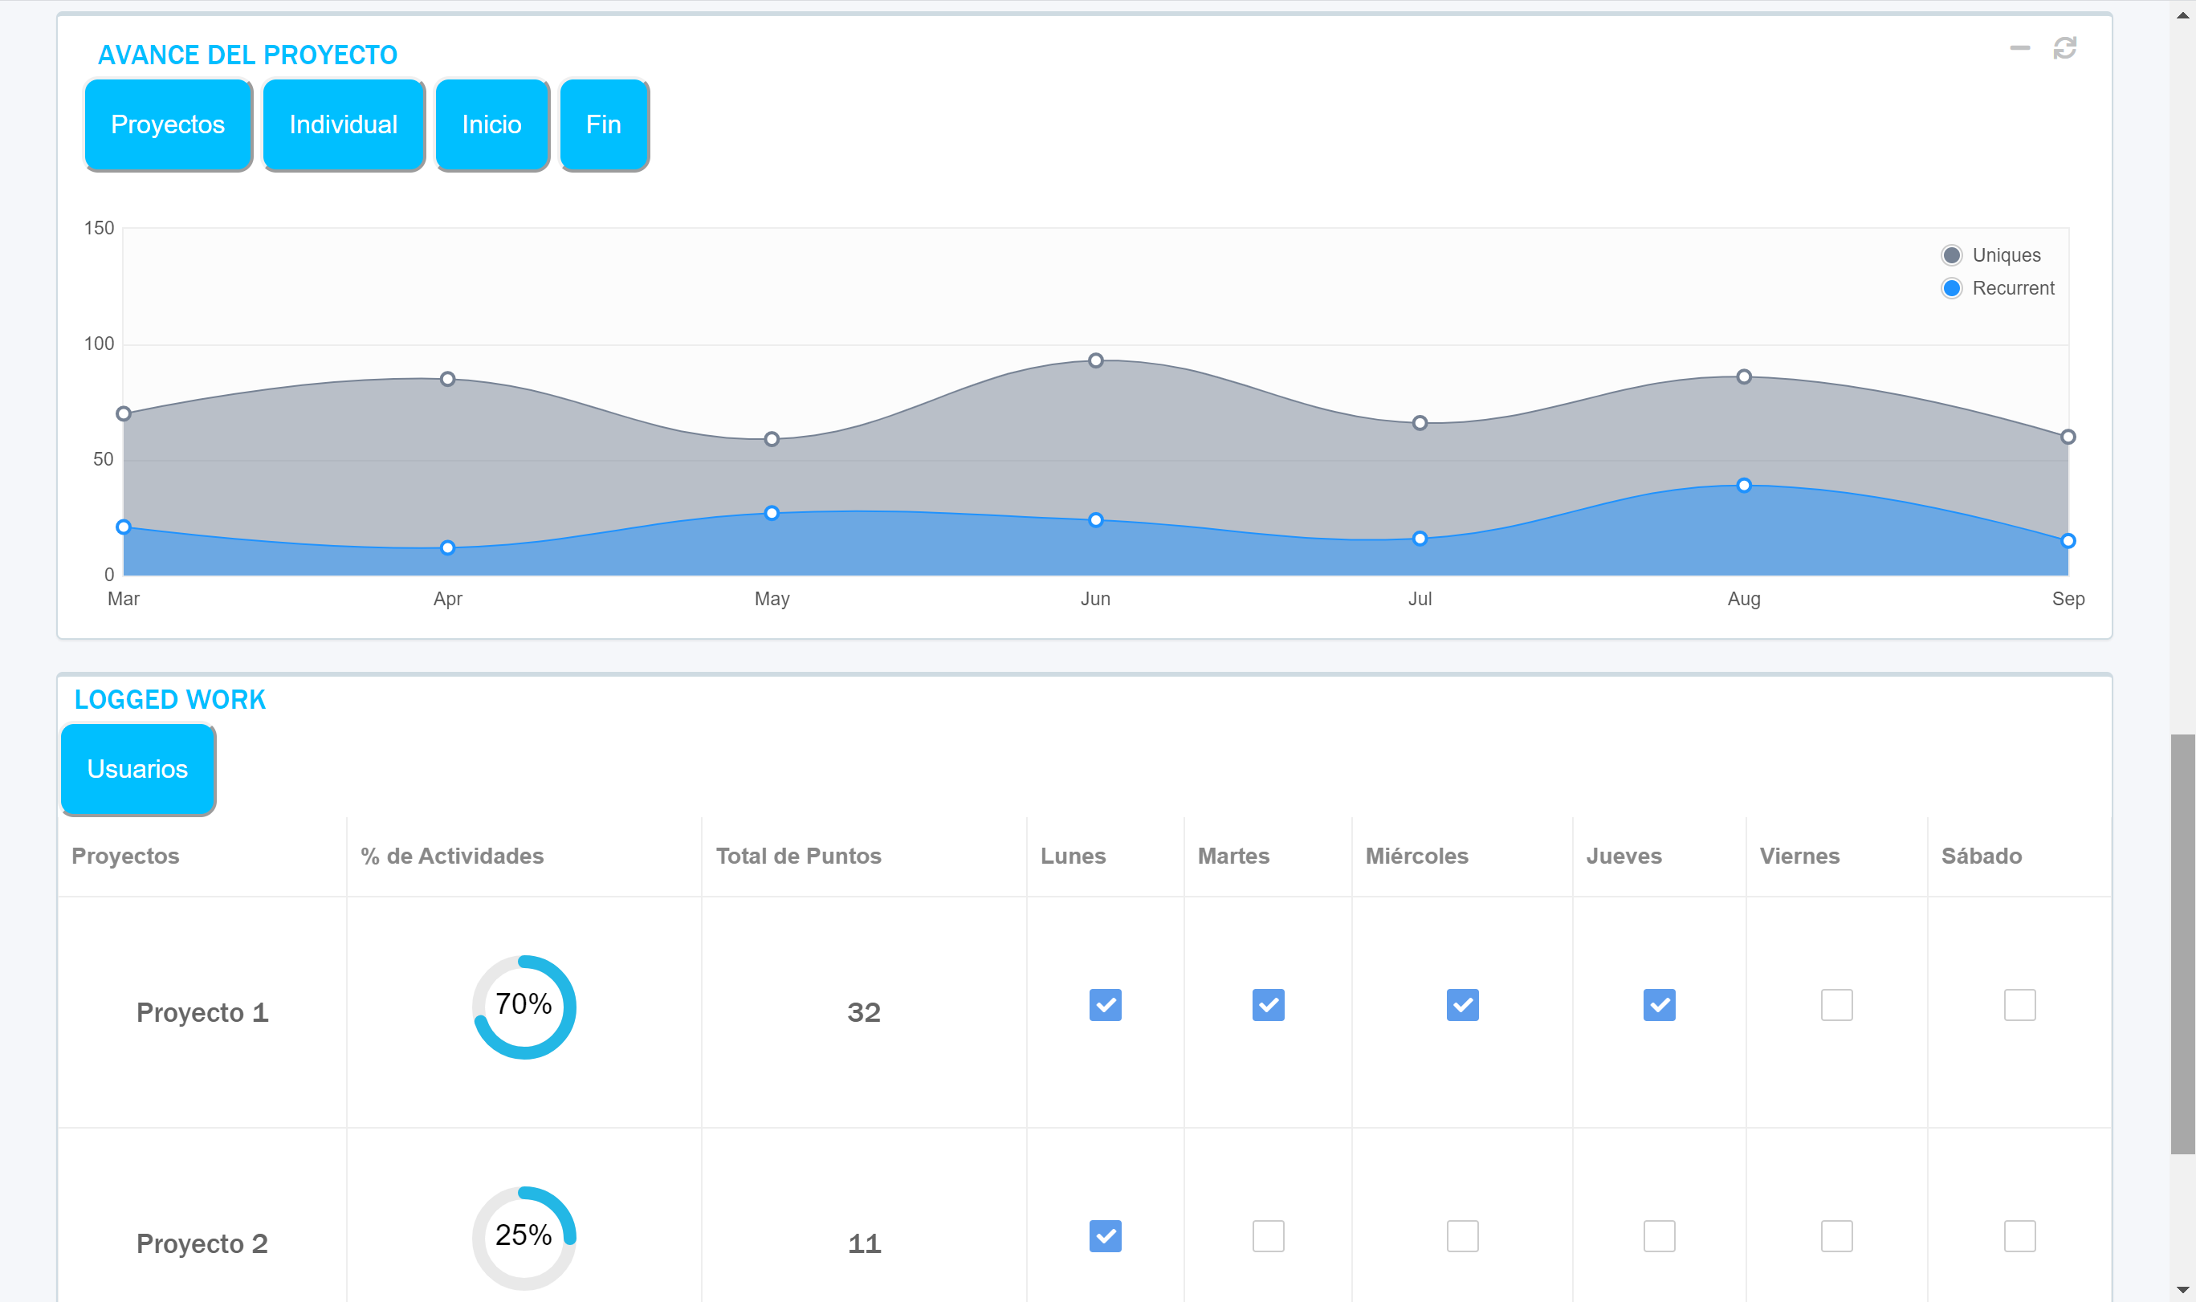This screenshot has height=1302, width=2196.
Task: Click the 70% progress ring for Proyecto 1
Action: click(524, 1007)
